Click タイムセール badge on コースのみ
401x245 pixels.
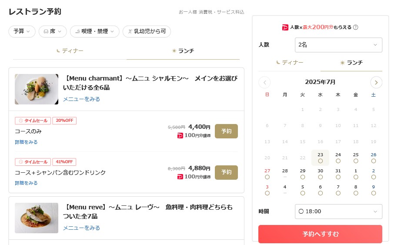[33, 121]
